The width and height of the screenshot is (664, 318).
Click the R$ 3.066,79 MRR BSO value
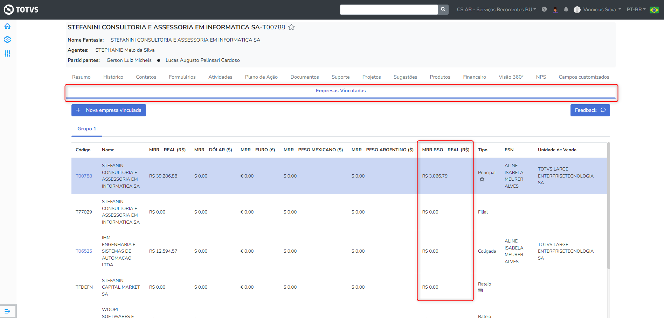click(435, 176)
